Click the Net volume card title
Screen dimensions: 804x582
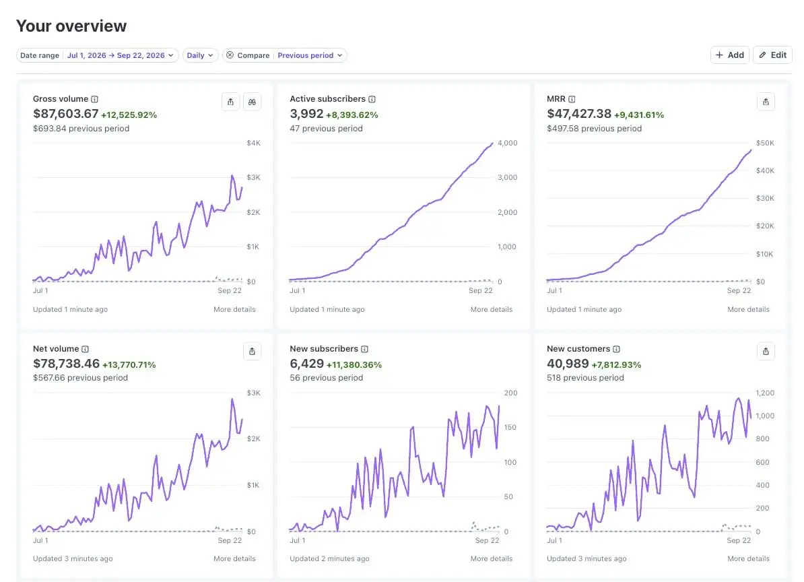point(56,349)
